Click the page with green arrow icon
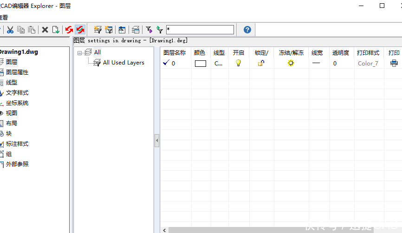Image resolution: width=402 pixels, height=233 pixels. (56, 30)
